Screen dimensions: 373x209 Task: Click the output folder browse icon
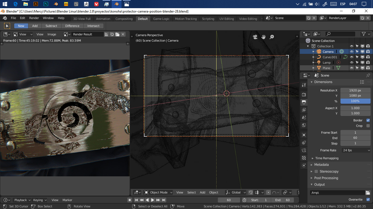pyautogui.click(x=368, y=193)
